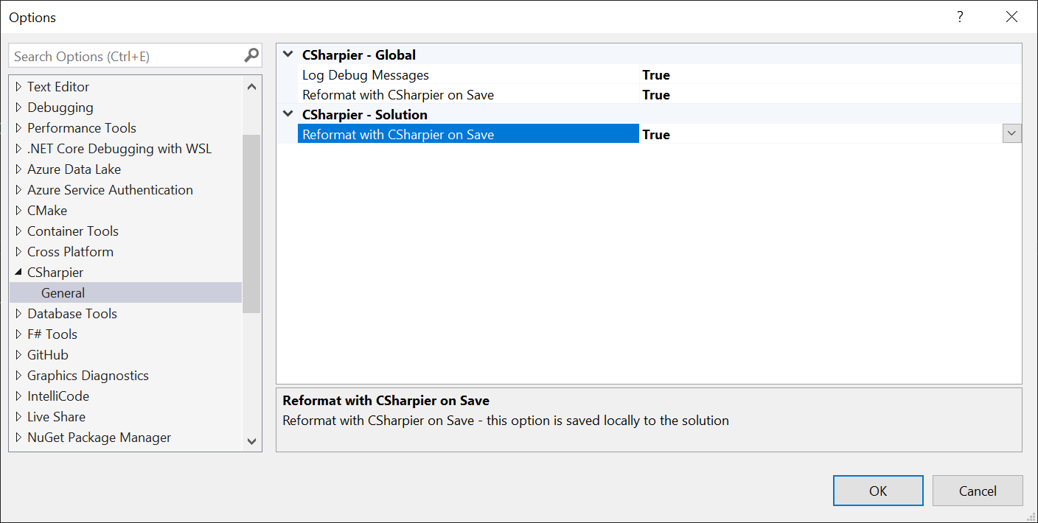Expand the Text Editor tree node
Image resolution: width=1038 pixels, height=523 pixels.
(x=18, y=86)
